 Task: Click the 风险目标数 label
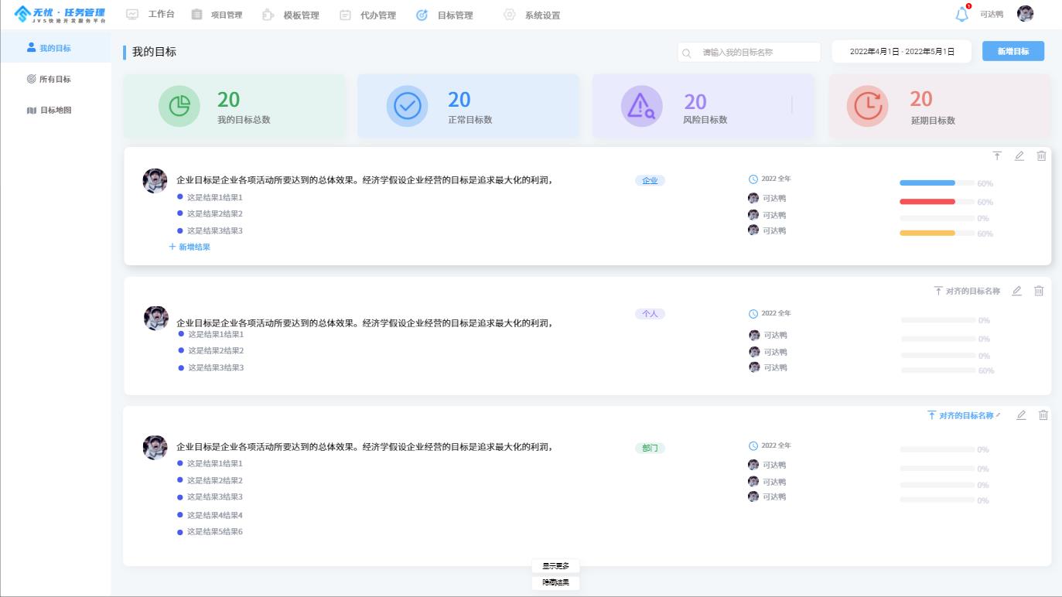point(705,120)
